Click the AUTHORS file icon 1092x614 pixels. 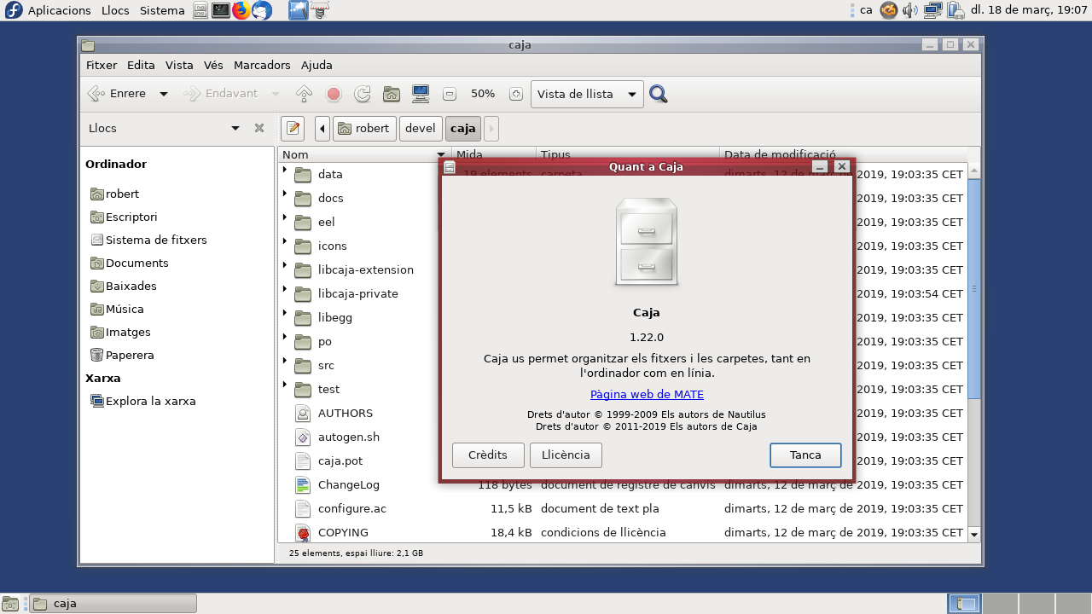click(x=303, y=414)
